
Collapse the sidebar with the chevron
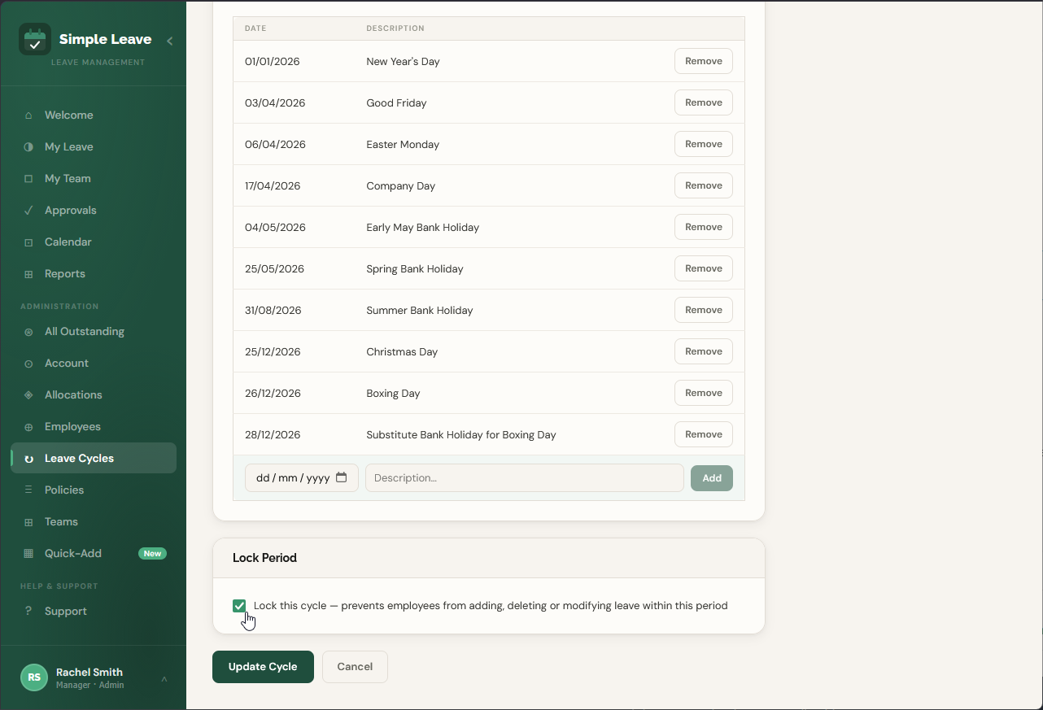pyautogui.click(x=169, y=41)
